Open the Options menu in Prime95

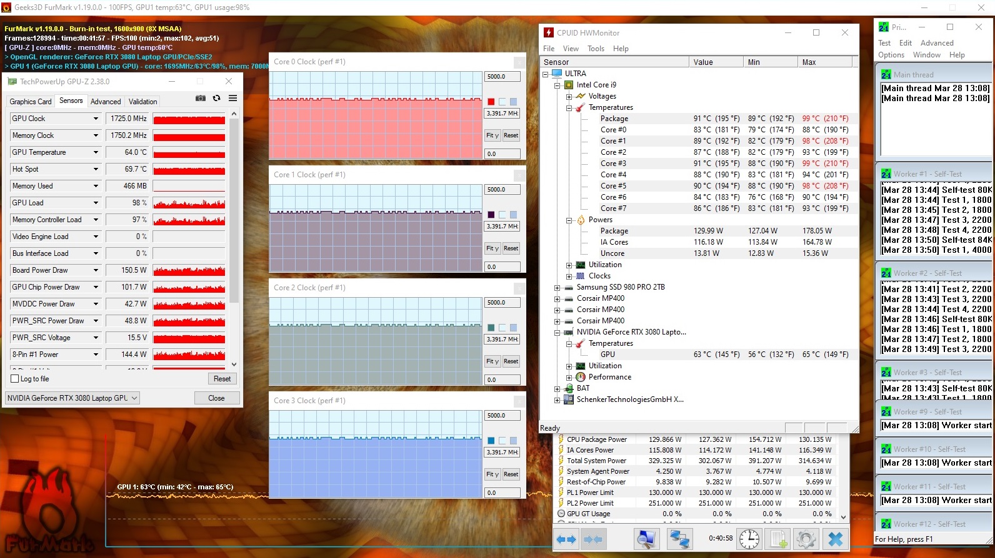(x=891, y=55)
